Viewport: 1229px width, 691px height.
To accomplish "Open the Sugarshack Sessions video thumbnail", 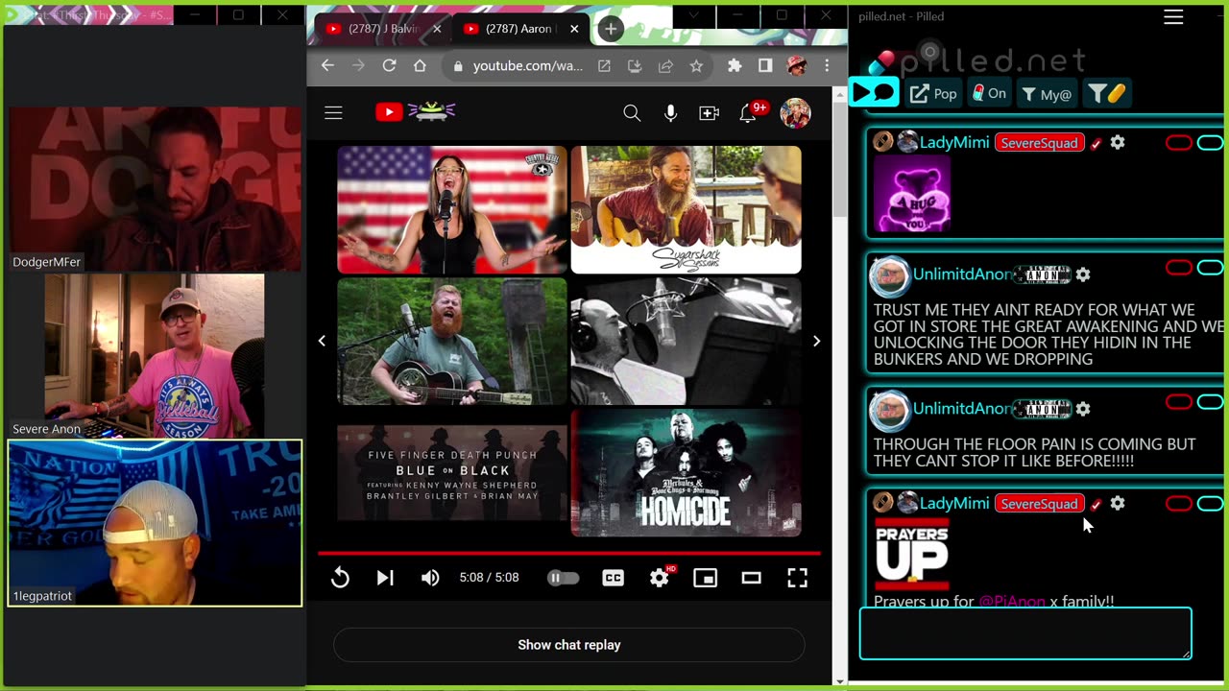I will pyautogui.click(x=686, y=209).
